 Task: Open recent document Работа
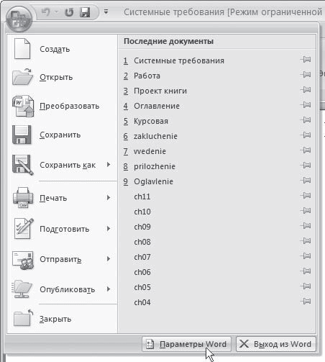(x=142, y=76)
